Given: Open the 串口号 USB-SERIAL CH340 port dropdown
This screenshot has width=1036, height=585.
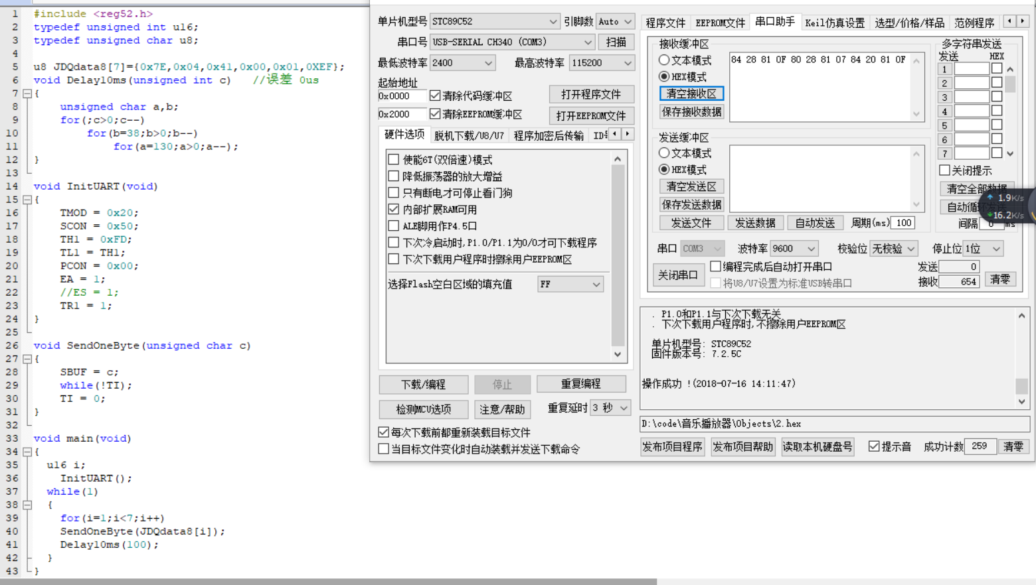Looking at the screenshot, I should (587, 42).
